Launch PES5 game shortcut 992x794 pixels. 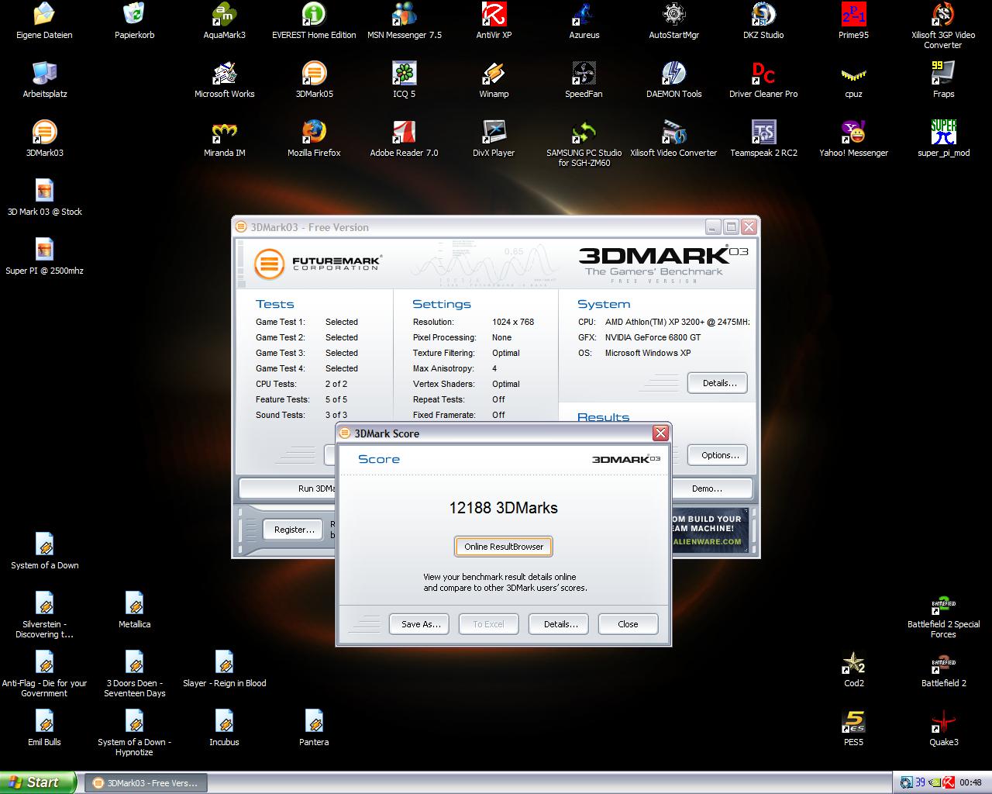(853, 728)
